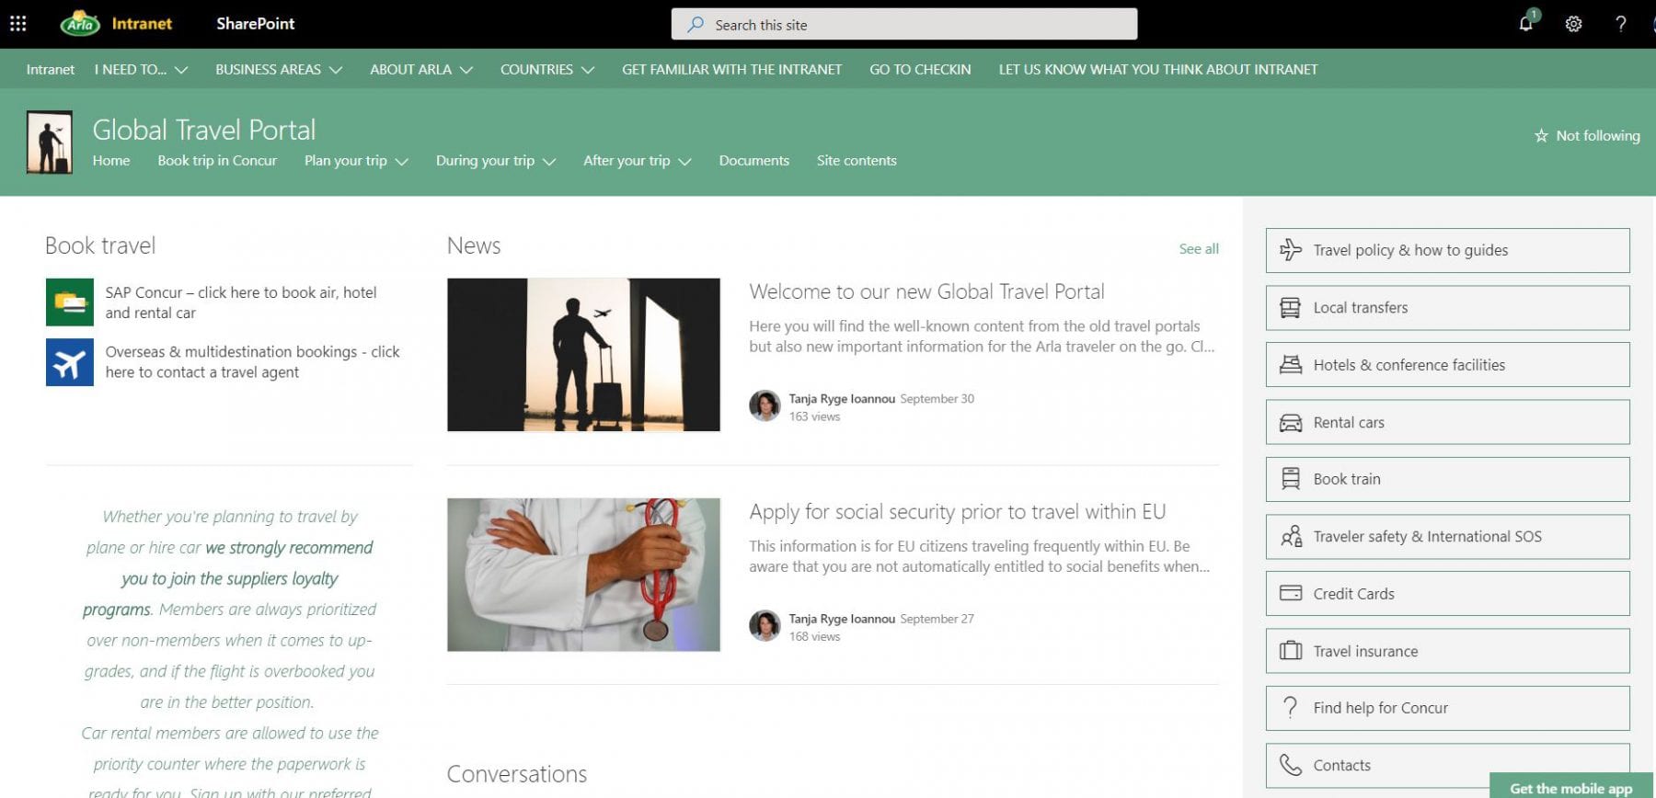Open the traveler silhouette news thumbnail
1656x798 pixels.
583,355
